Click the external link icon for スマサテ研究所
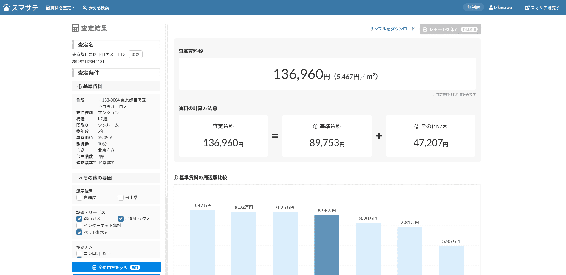The image size is (566, 275). click(527, 8)
